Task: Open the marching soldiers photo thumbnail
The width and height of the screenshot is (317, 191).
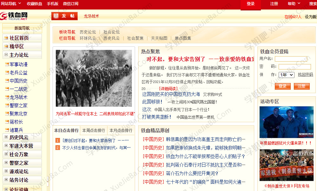Action: [94, 78]
